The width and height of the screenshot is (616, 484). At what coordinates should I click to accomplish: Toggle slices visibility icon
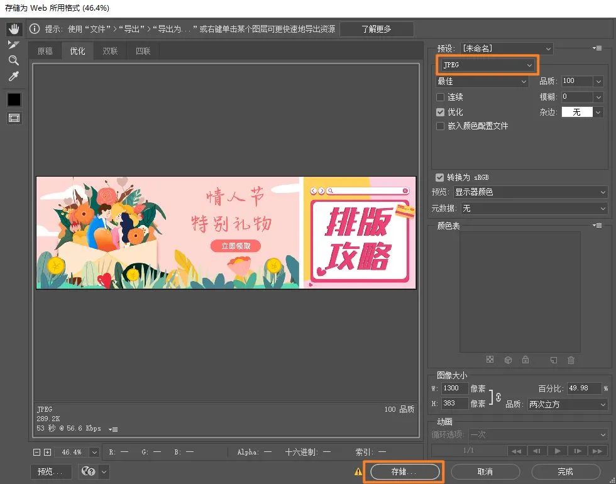(x=14, y=118)
